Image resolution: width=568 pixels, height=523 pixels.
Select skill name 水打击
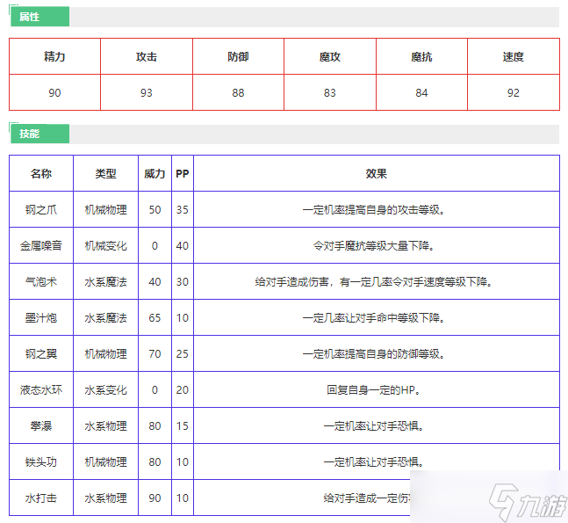click(41, 498)
